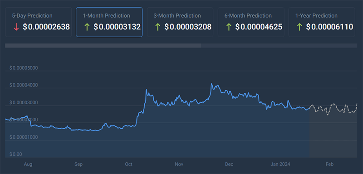Click green up arrow in 1-Month card
Screen dimensions: 363x174
87,27
